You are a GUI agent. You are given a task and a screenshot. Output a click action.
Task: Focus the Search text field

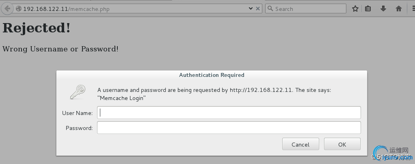[309, 9]
